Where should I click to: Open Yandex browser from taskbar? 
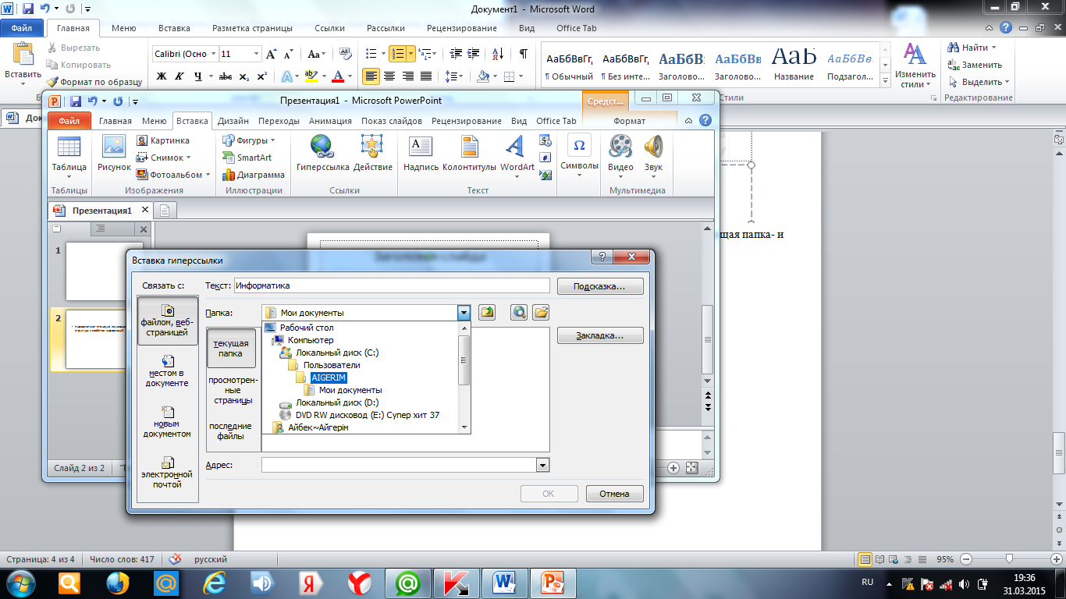tap(360, 583)
